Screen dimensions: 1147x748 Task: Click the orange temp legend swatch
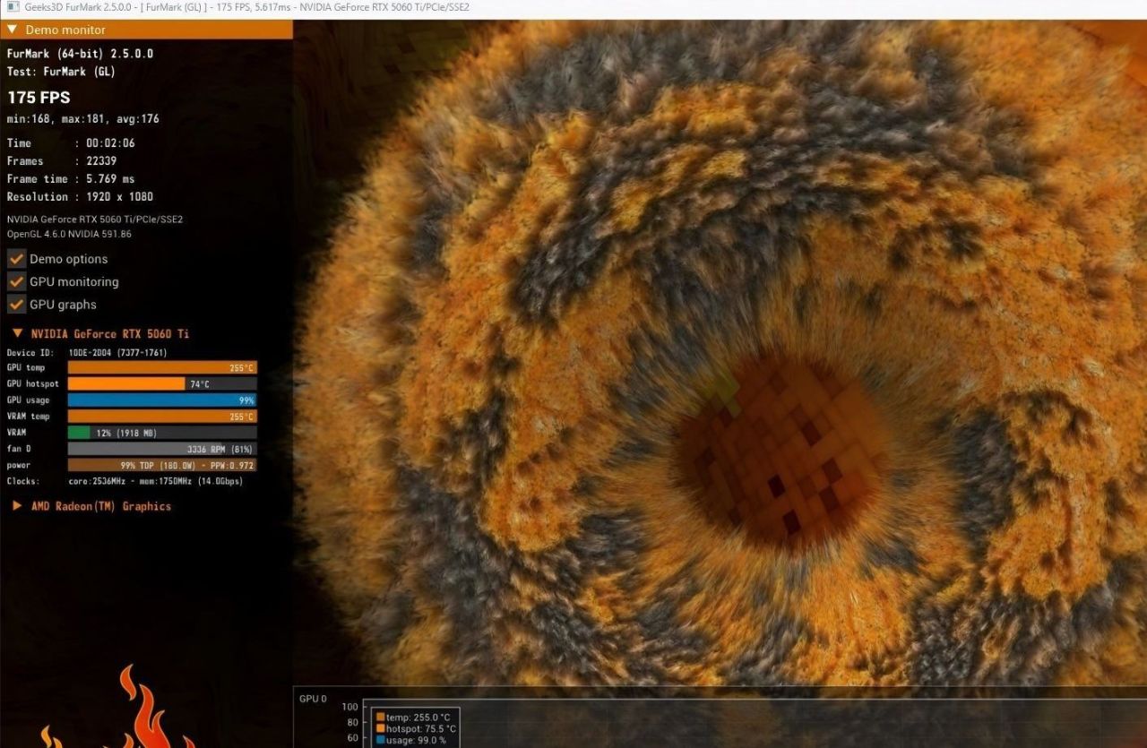point(381,717)
